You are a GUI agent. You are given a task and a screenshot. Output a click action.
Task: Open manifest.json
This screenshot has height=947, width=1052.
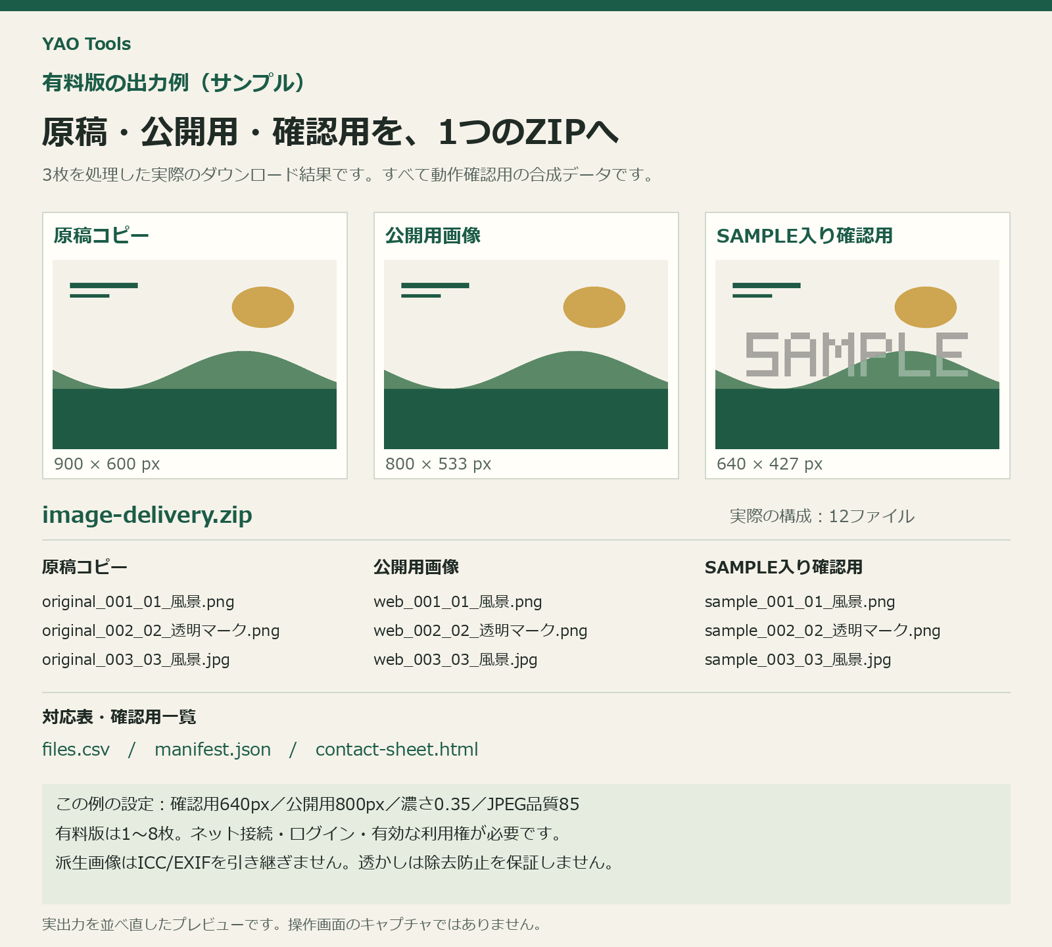(x=212, y=750)
